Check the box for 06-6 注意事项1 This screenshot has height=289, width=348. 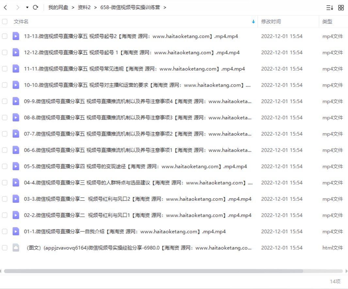point(5,150)
